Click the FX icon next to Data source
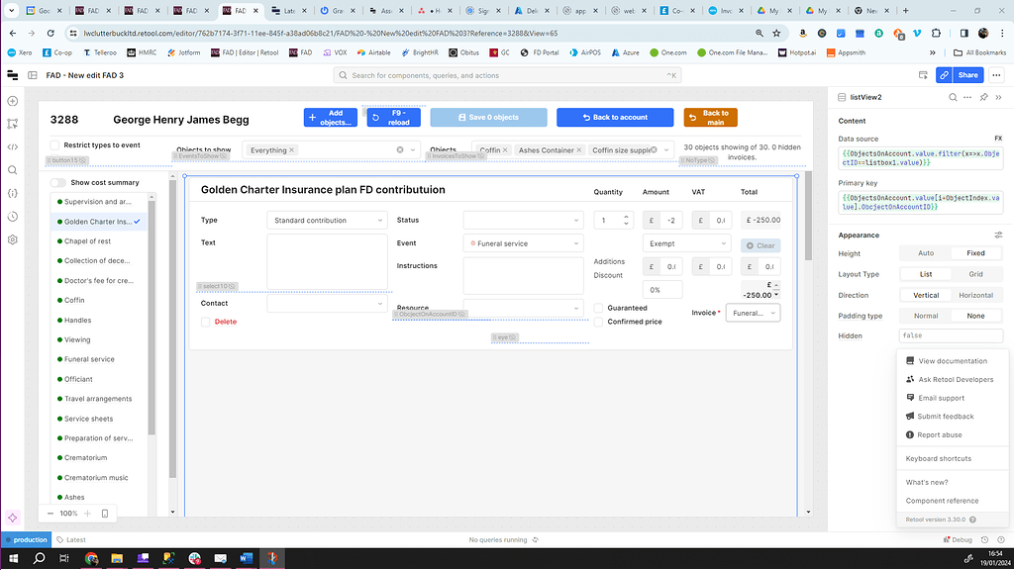Image resolution: width=1014 pixels, height=570 pixels. (999, 138)
